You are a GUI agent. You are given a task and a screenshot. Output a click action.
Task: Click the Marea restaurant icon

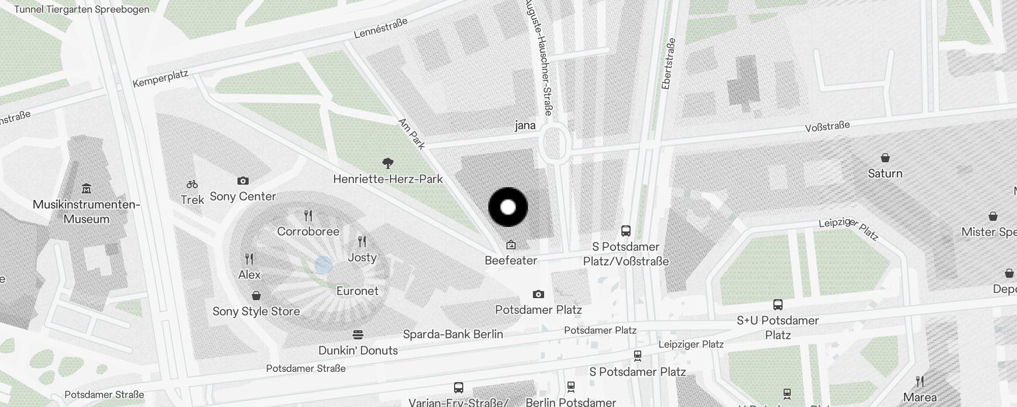pyautogui.click(x=920, y=381)
